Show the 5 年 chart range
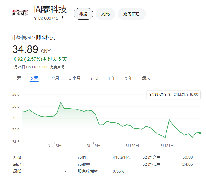Image resolution: width=206 pixels, height=179 pixels. pos(129,78)
